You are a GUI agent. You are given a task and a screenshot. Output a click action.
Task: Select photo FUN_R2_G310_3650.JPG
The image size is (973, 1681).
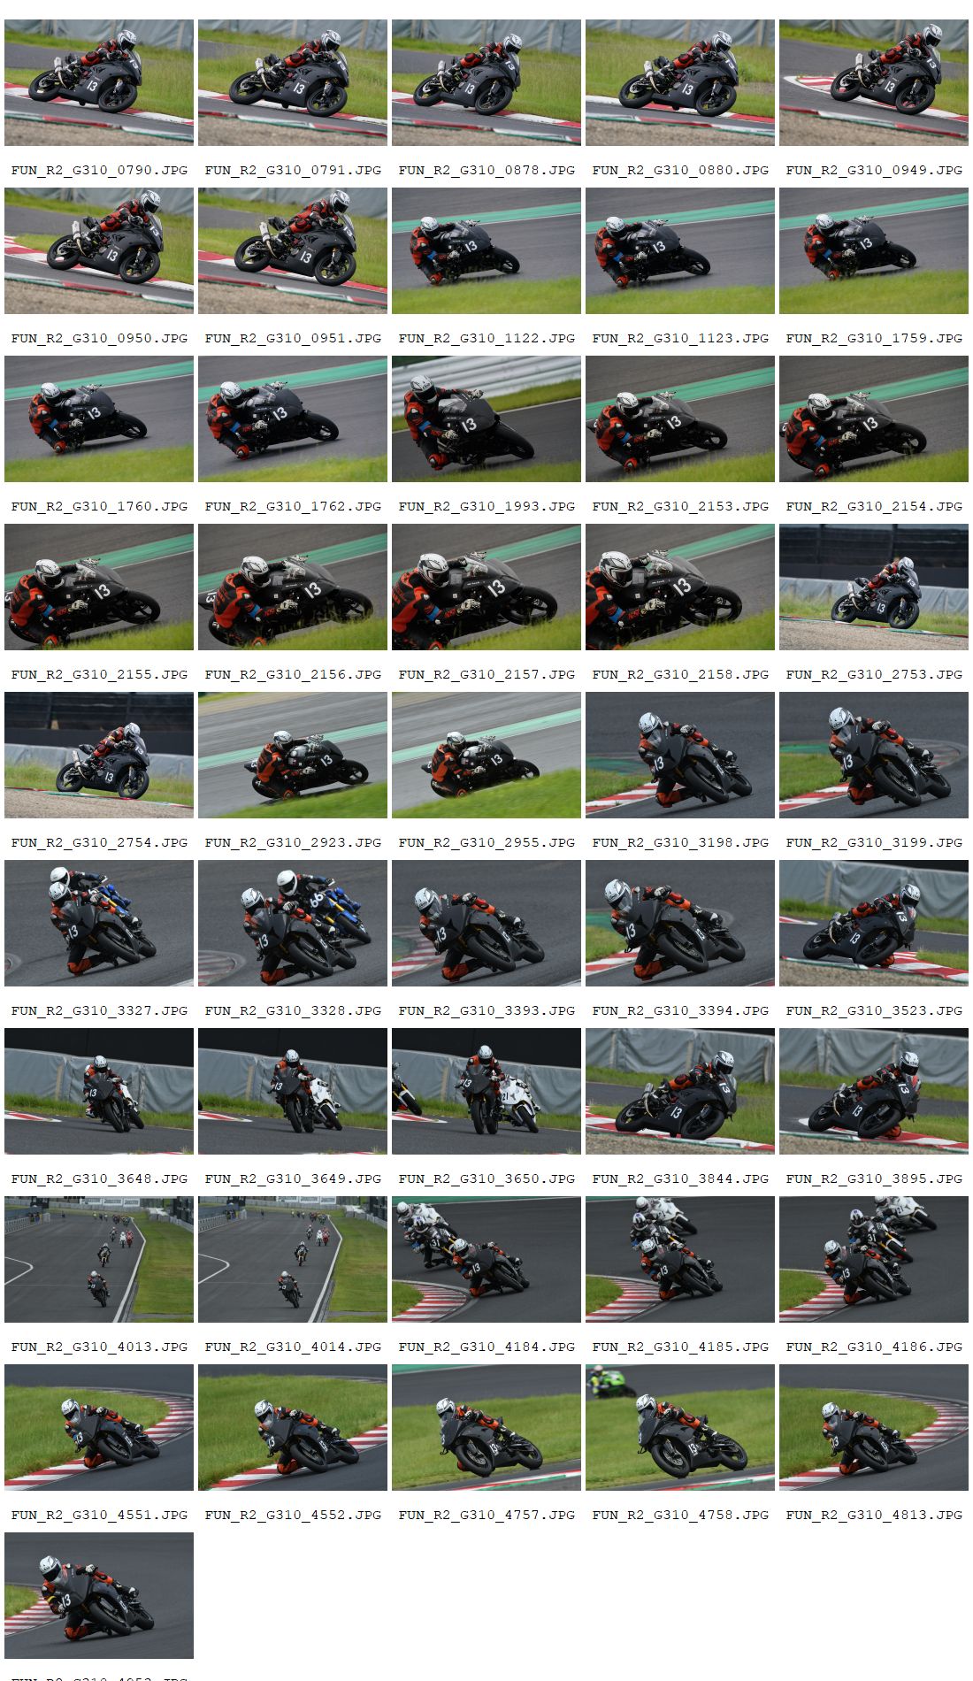[x=486, y=1091]
